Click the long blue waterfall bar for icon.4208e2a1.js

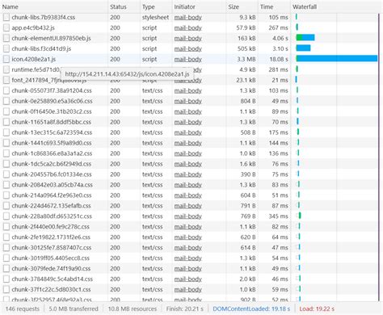tap(337, 59)
